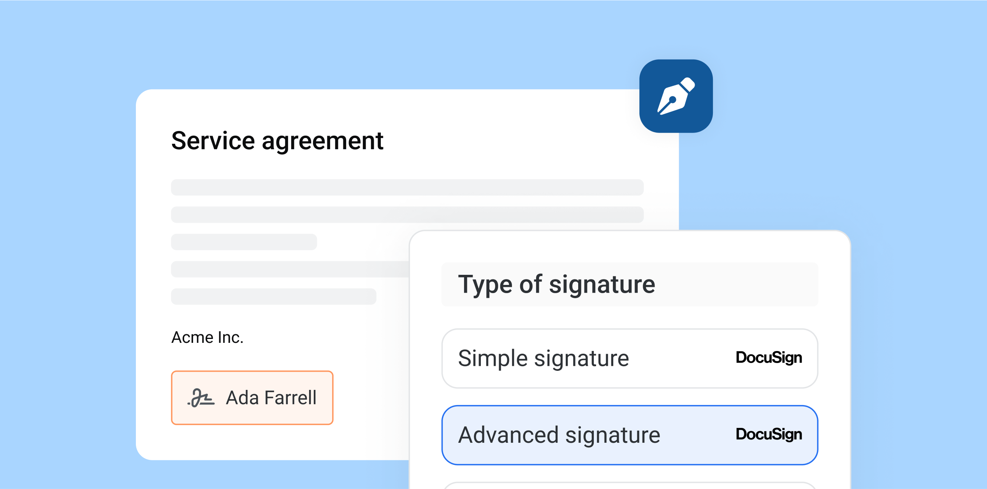Click the Acme Inc. company label
The image size is (987, 489).
coord(207,337)
